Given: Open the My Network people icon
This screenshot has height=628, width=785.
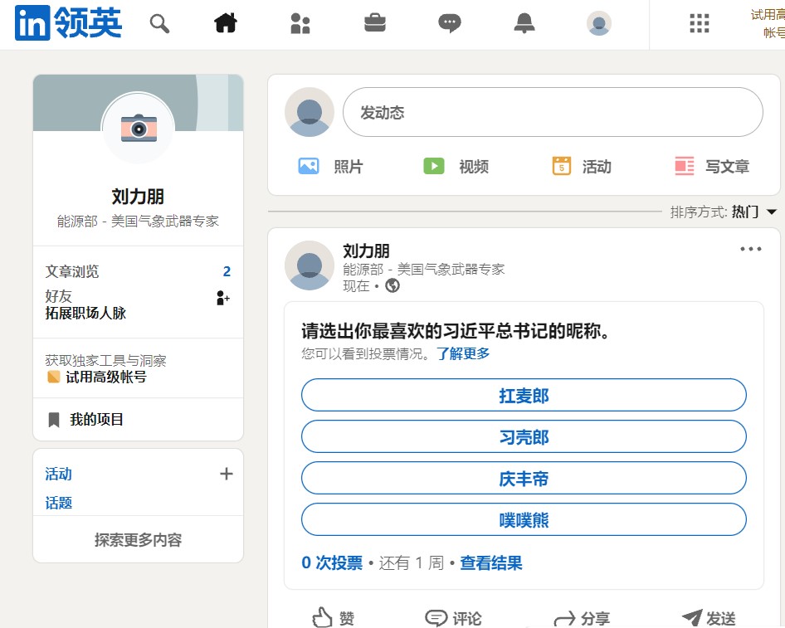Looking at the screenshot, I should [x=300, y=23].
